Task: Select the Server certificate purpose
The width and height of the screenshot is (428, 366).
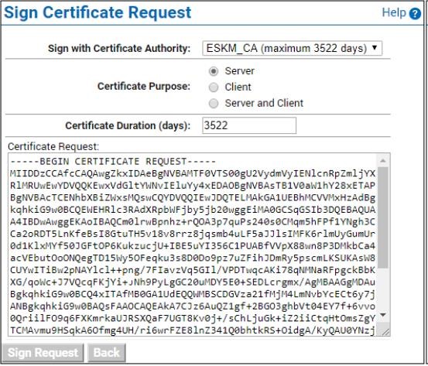Action: tap(214, 71)
